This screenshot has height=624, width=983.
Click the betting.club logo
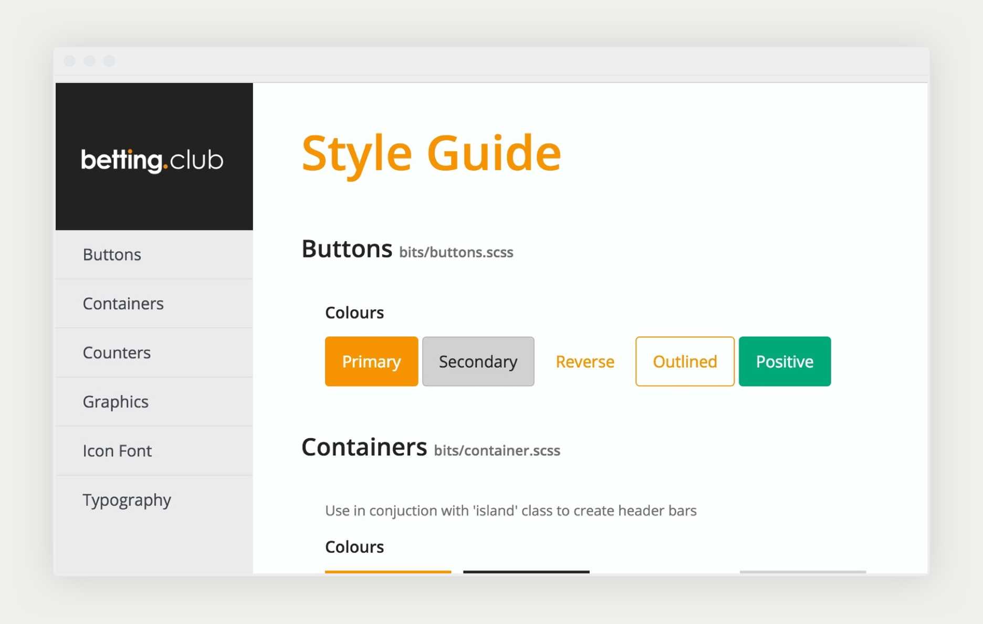tap(152, 160)
